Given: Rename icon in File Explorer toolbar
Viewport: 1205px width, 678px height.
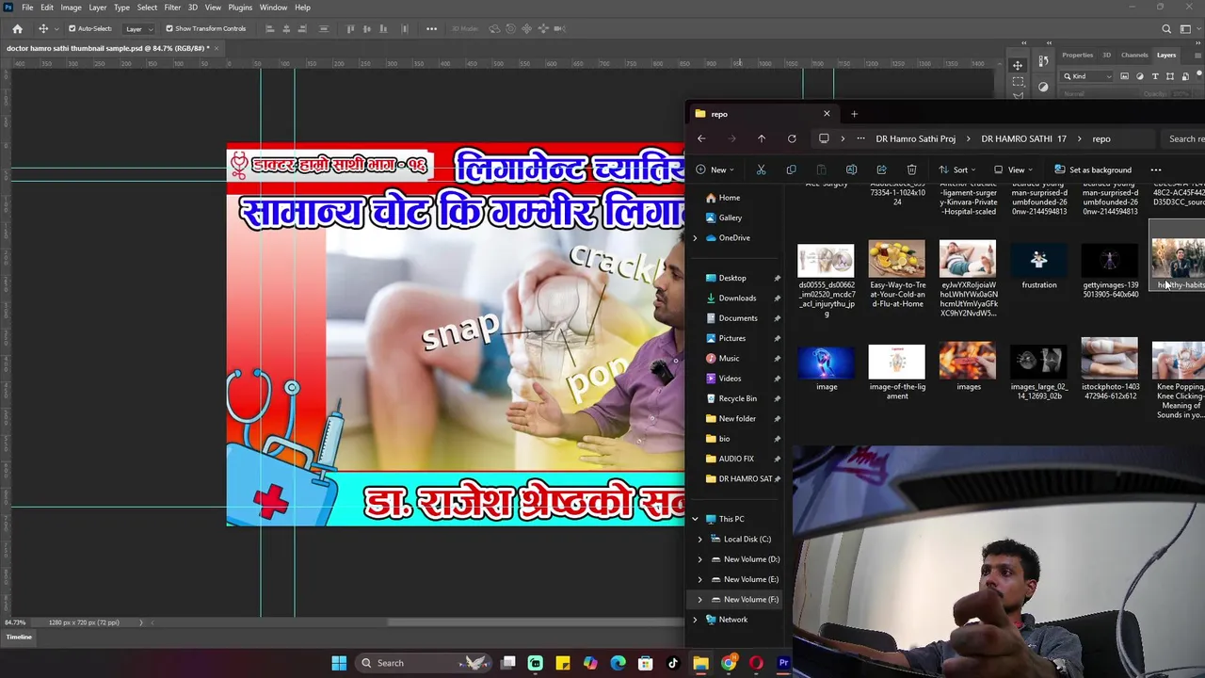Looking at the screenshot, I should pyautogui.click(x=851, y=170).
